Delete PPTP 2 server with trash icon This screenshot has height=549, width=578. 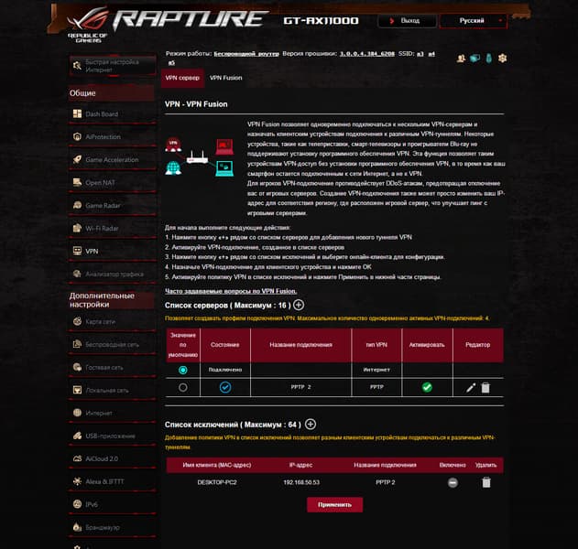tap(485, 387)
